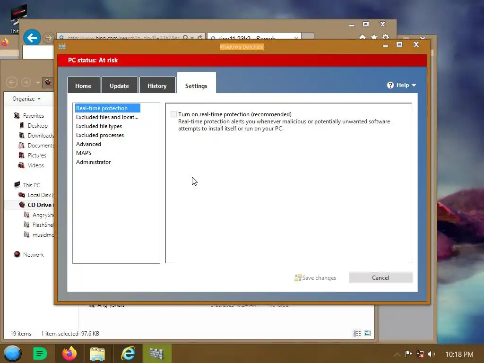
Task: Show hidden tray icons arrow
Action: pos(397,354)
